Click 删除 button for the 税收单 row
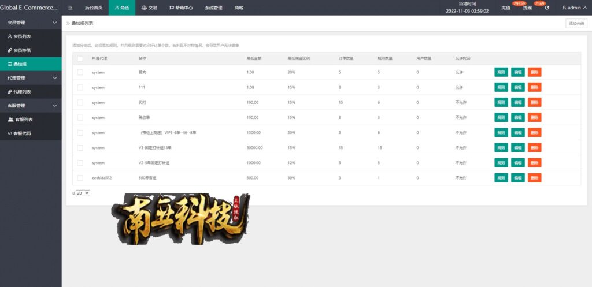 [x=534, y=117]
